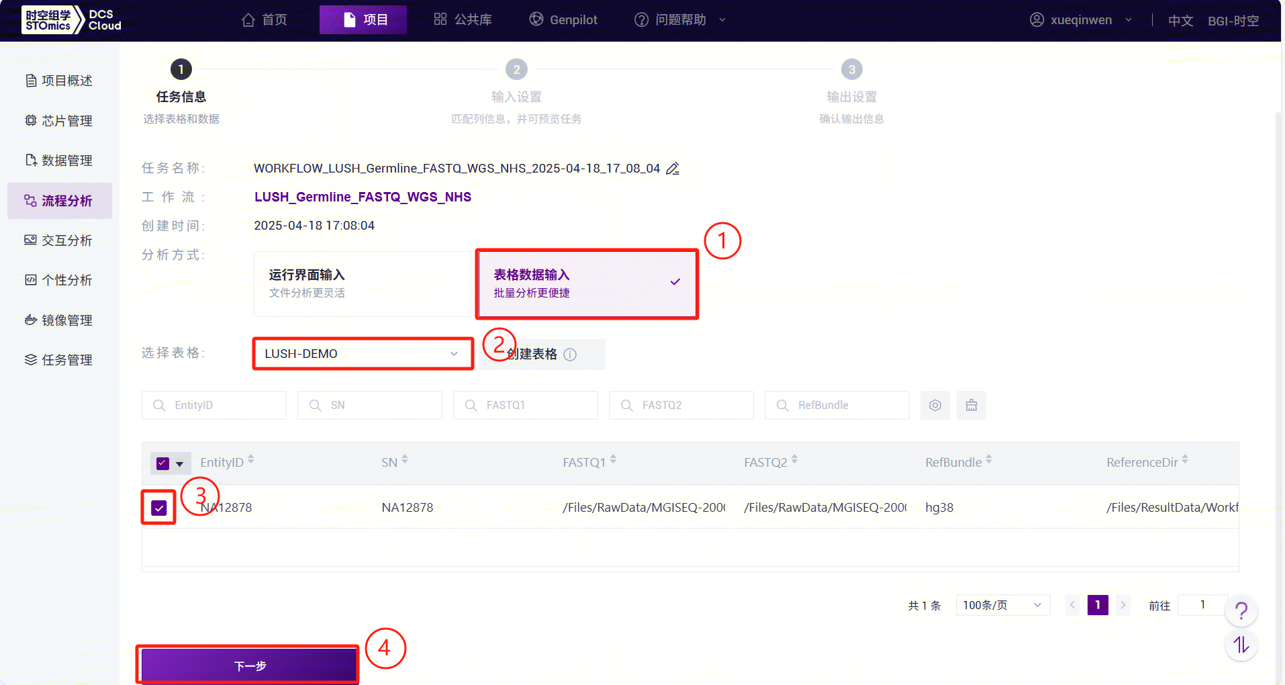The height and width of the screenshot is (685, 1285).
Task: Click the ReferenceDir /Files/ResultData cell
Action: (1172, 508)
